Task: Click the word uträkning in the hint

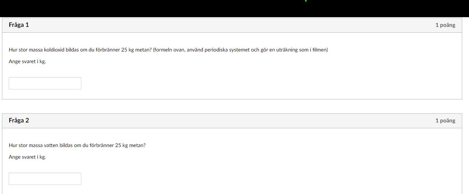Action: tap(287, 50)
